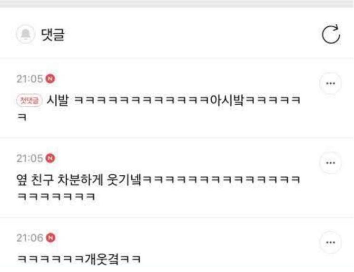Tap the notification bell icon beside 댓글
354x272 pixels.
pos(26,34)
